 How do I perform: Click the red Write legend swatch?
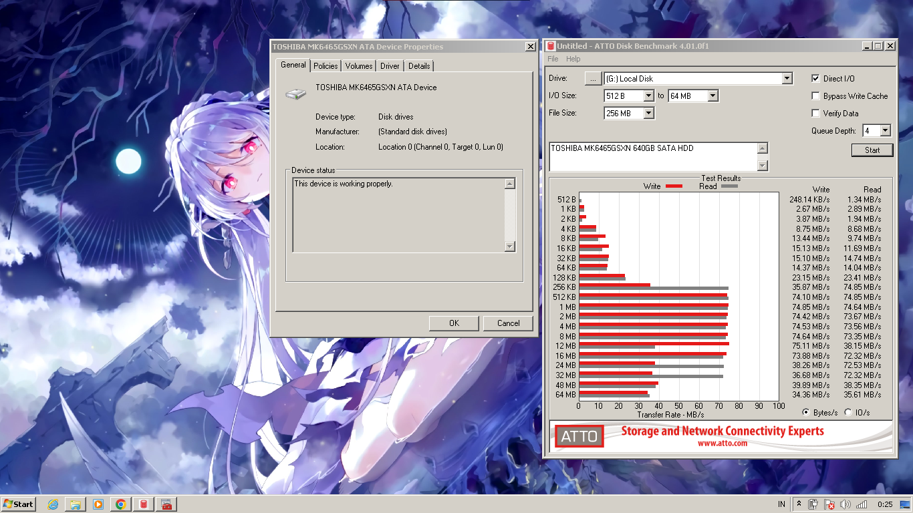[x=674, y=186]
